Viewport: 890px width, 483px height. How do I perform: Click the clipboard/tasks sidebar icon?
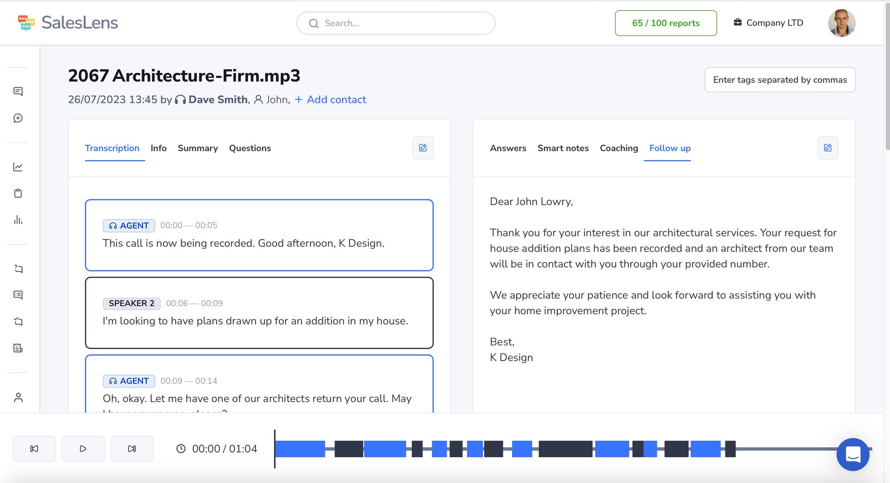(18, 193)
